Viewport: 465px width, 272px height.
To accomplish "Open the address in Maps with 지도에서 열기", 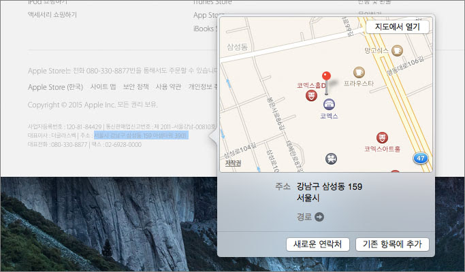I will tap(398, 27).
